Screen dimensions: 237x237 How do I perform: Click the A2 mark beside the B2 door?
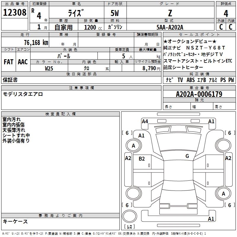[128, 158]
